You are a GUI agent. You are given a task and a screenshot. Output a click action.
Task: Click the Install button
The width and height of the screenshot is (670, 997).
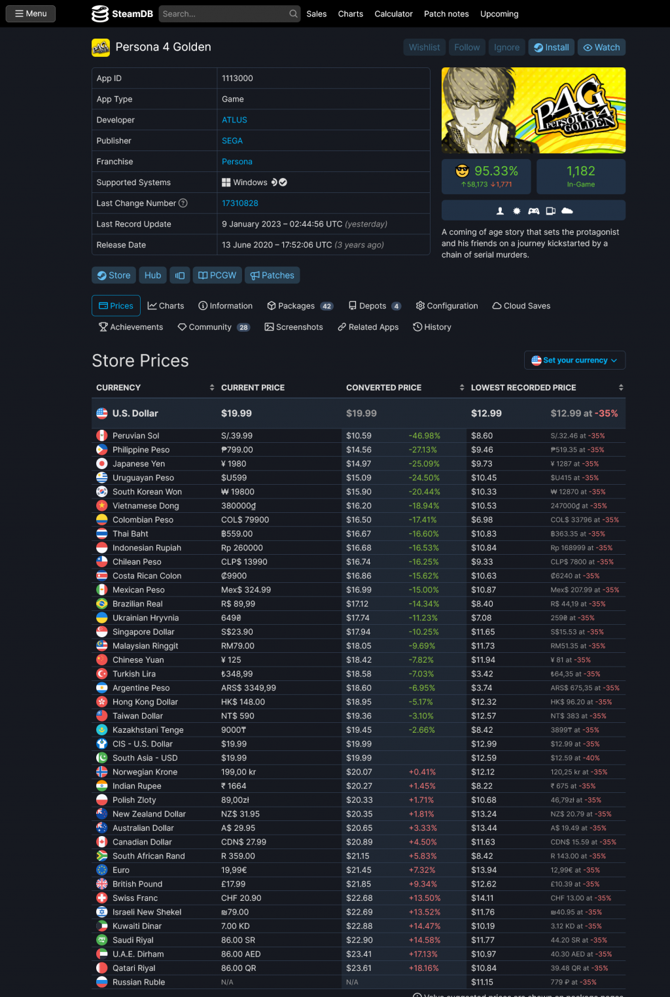[552, 47]
